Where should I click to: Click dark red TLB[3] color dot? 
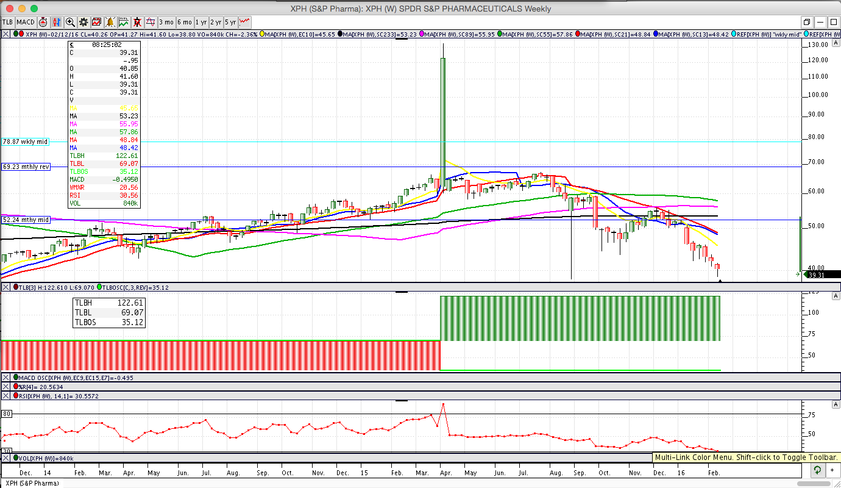click(x=16, y=287)
